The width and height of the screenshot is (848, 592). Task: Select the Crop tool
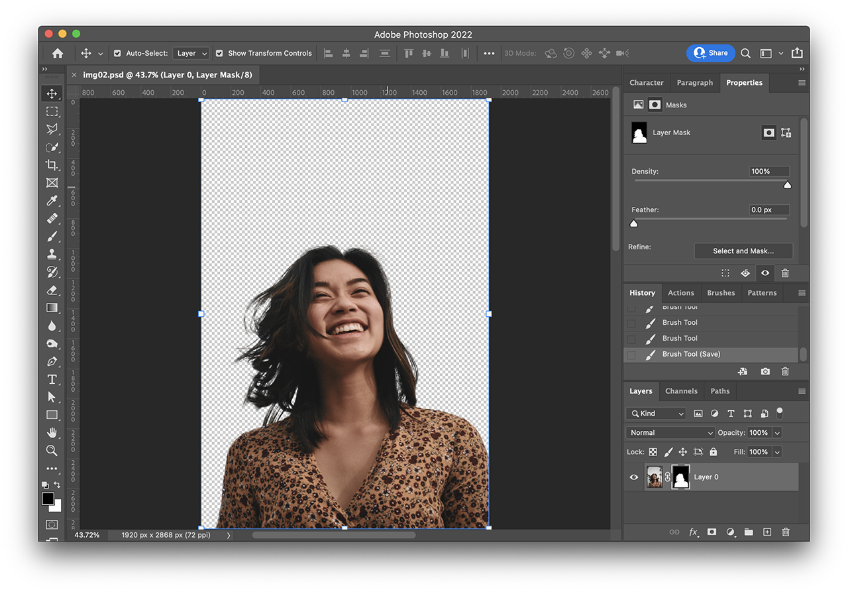point(52,165)
